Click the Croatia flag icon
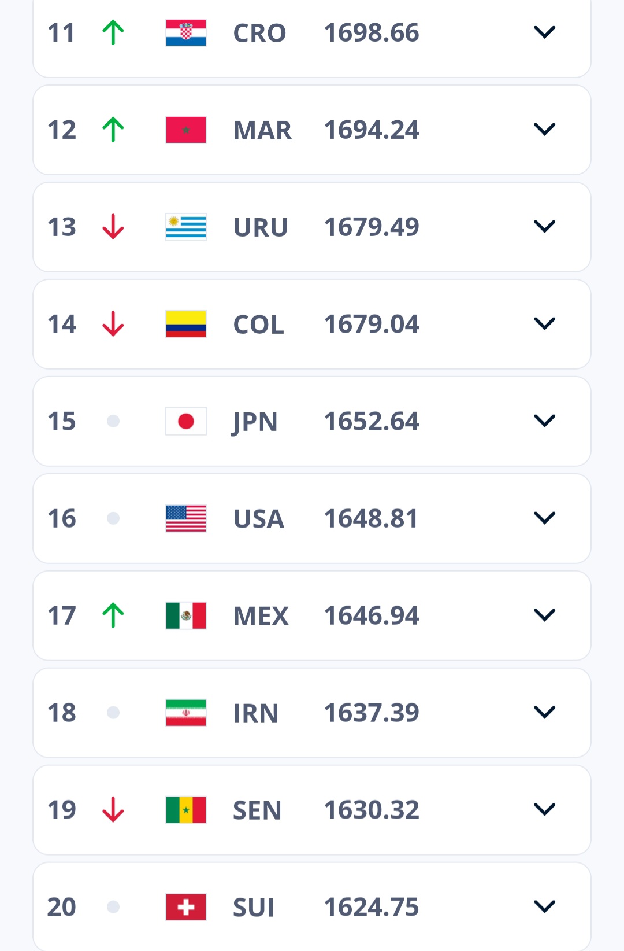The image size is (624, 951). pos(186,32)
